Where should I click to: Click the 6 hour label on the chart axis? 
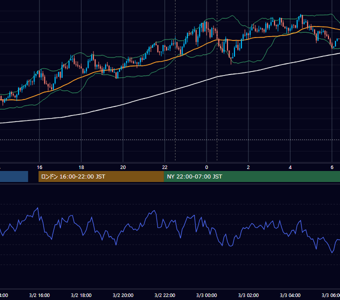click(332, 167)
